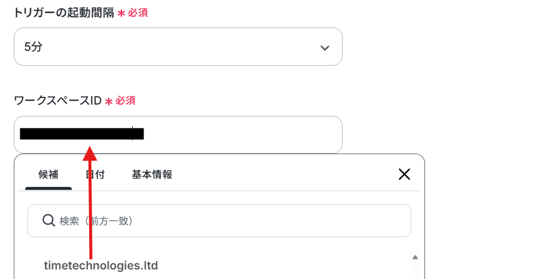
Task: Click the underline beneath the 候補 tab
Action: pyautogui.click(x=48, y=188)
